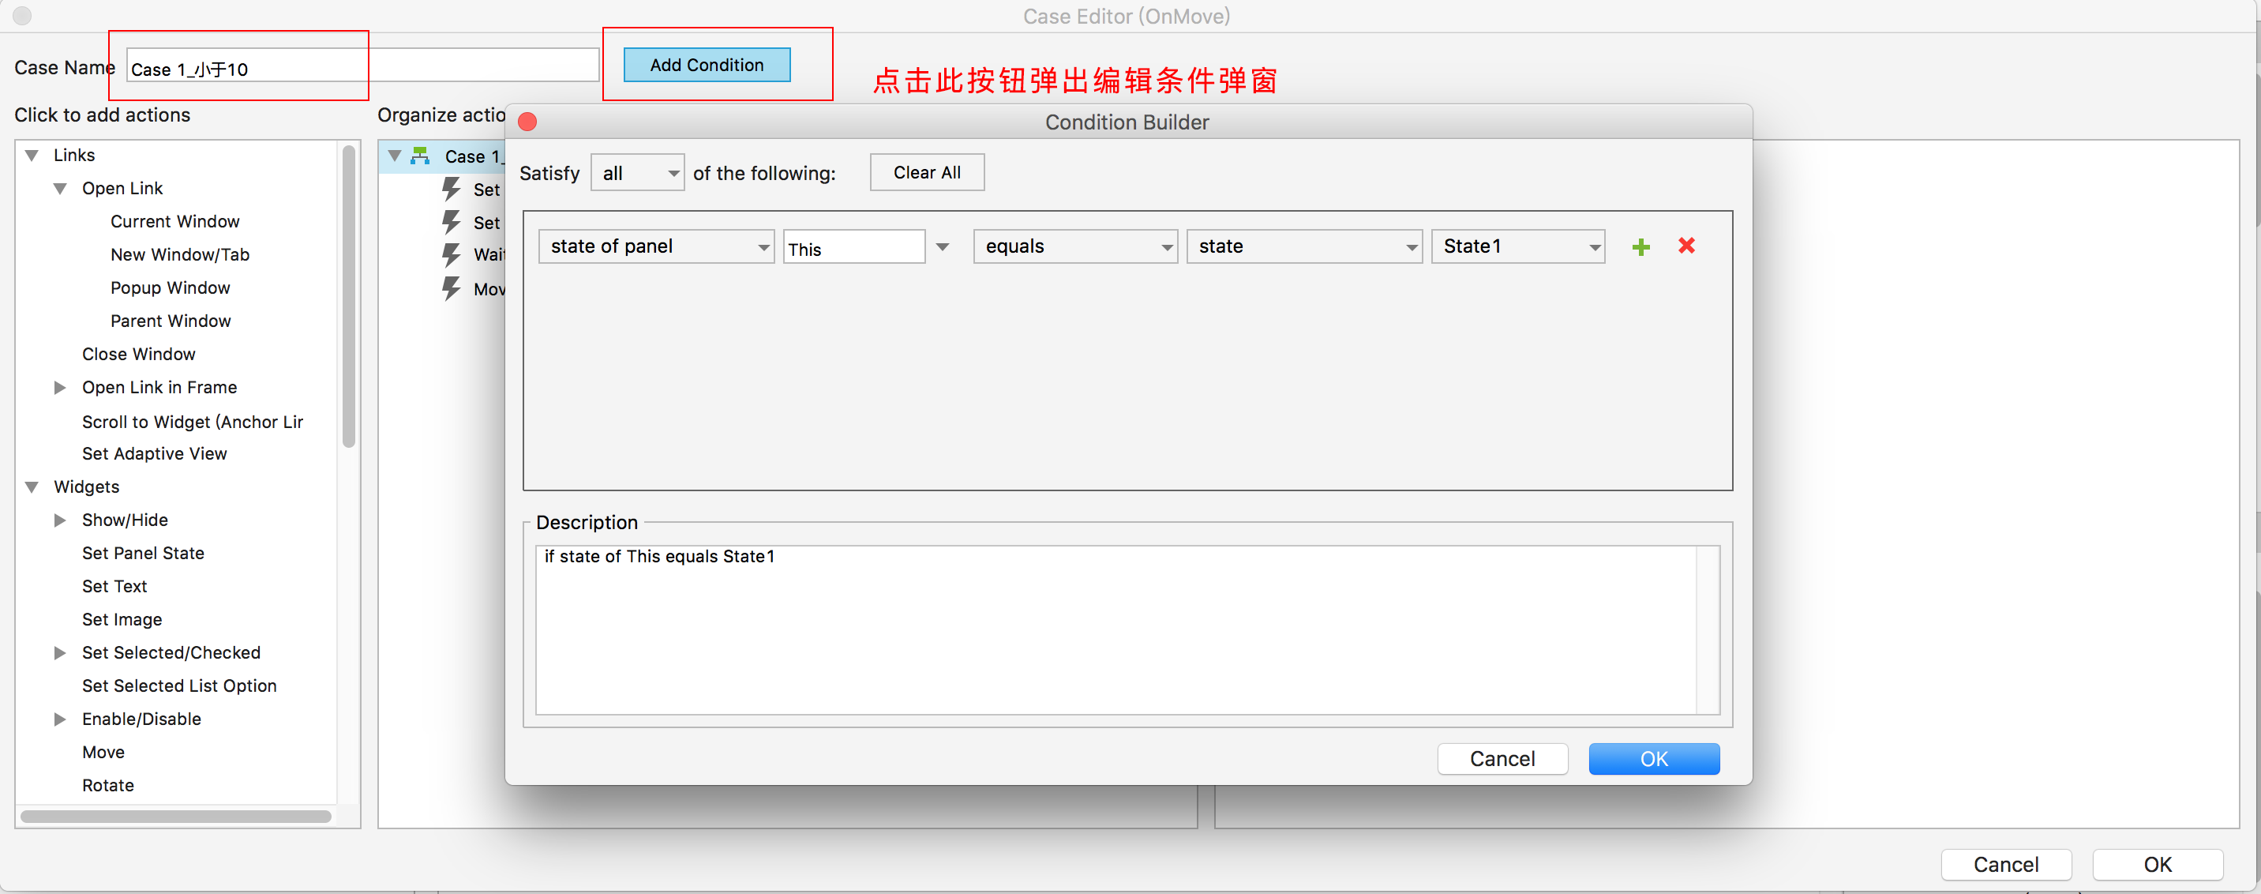Close the Condition Builder with red dot

[x=527, y=122]
